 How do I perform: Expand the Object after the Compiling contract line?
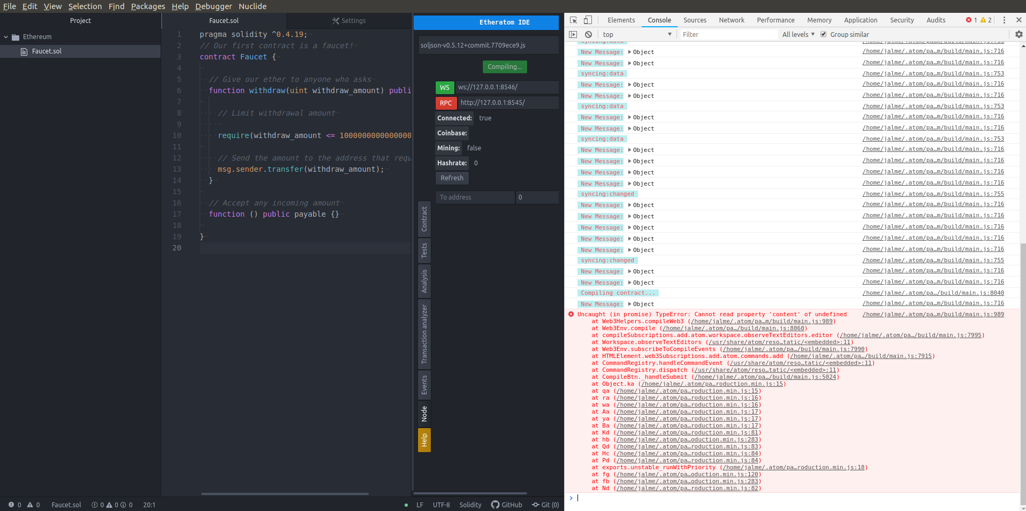[629, 304]
